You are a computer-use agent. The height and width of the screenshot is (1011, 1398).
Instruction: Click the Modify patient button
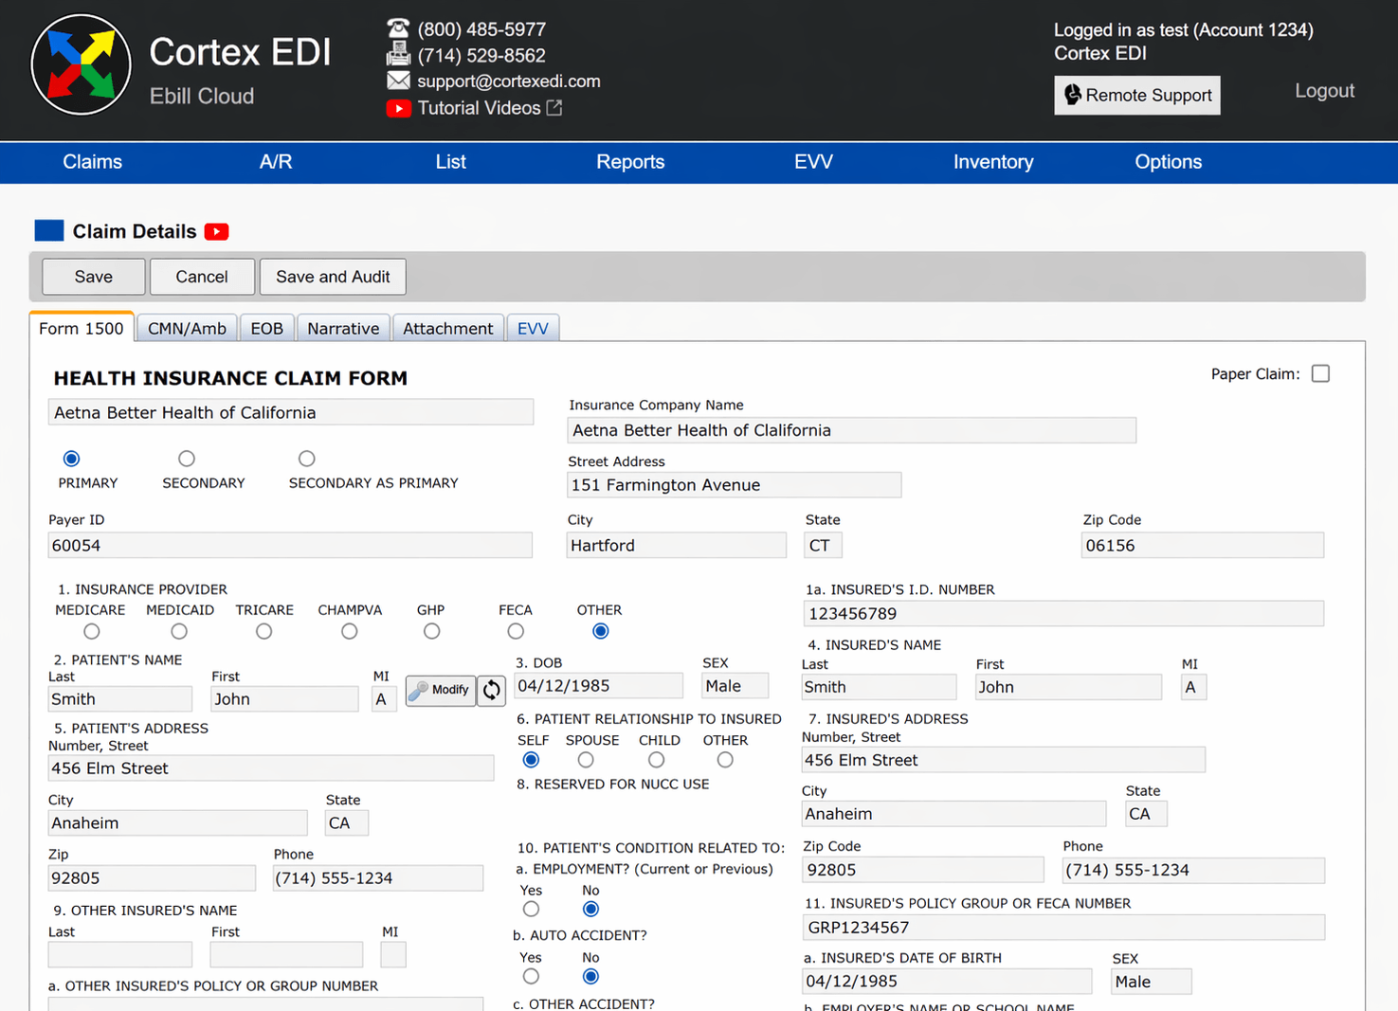[441, 690]
